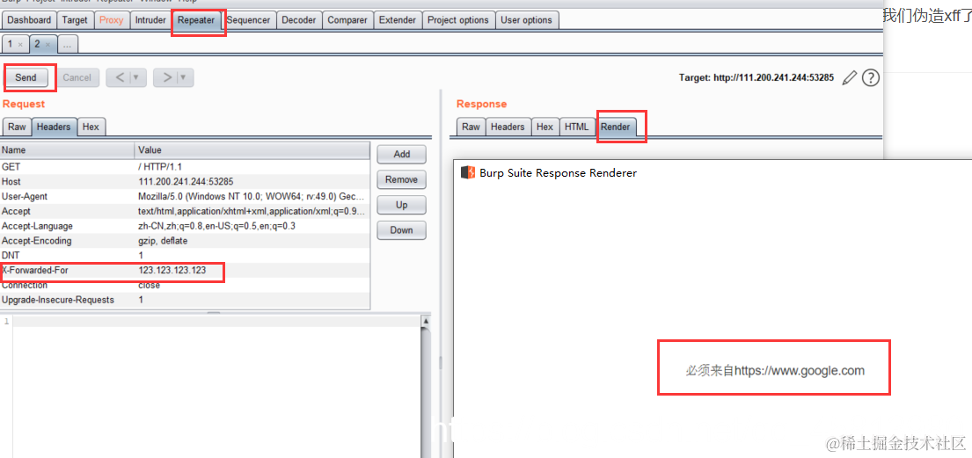Click the Burp Suite Response Renderer logo icon
This screenshot has height=458, width=972.
coord(467,172)
